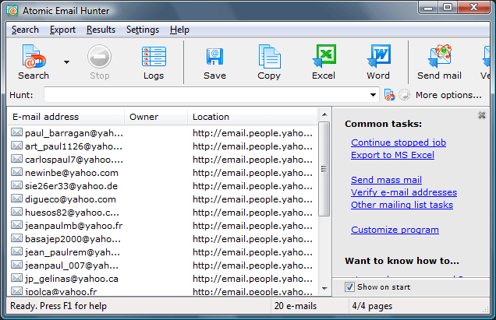Click envelope icon beside newinbe@yahoo.com
The image size is (496, 320).
click(16, 172)
